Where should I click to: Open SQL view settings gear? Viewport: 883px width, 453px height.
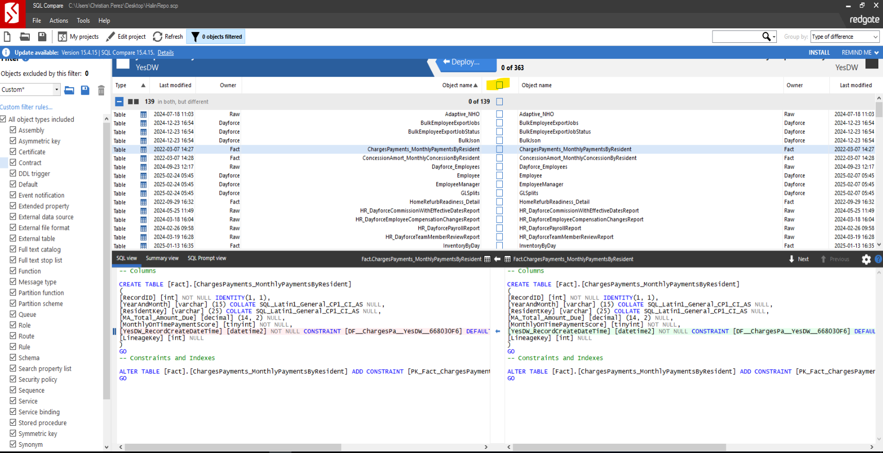tap(866, 259)
